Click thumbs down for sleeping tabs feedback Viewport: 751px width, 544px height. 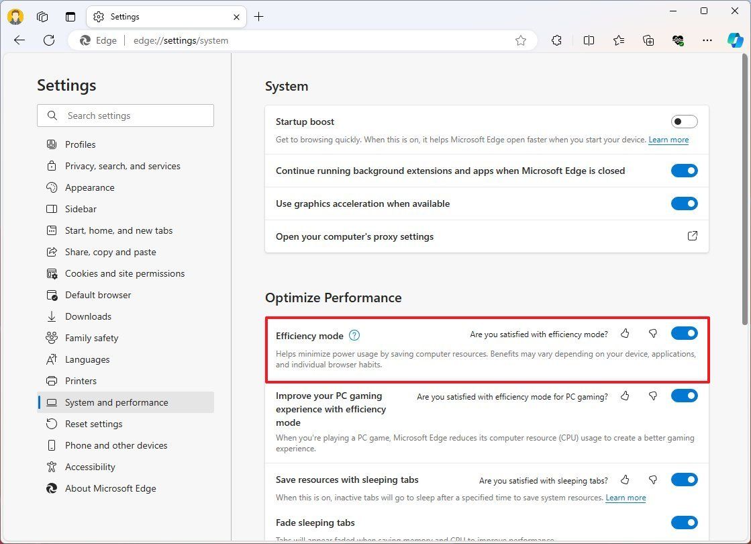click(x=652, y=480)
